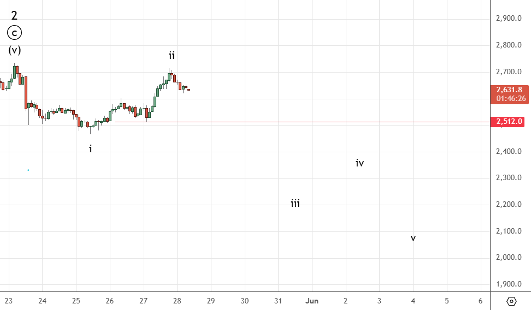The image size is (531, 310).
Task: Click the circled "c" wave label
Action: point(14,33)
